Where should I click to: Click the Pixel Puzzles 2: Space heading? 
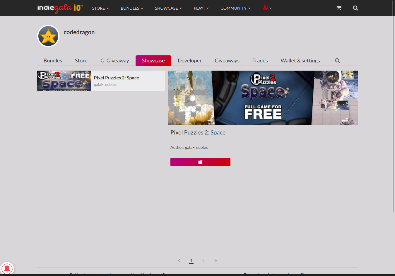pyautogui.click(x=198, y=132)
